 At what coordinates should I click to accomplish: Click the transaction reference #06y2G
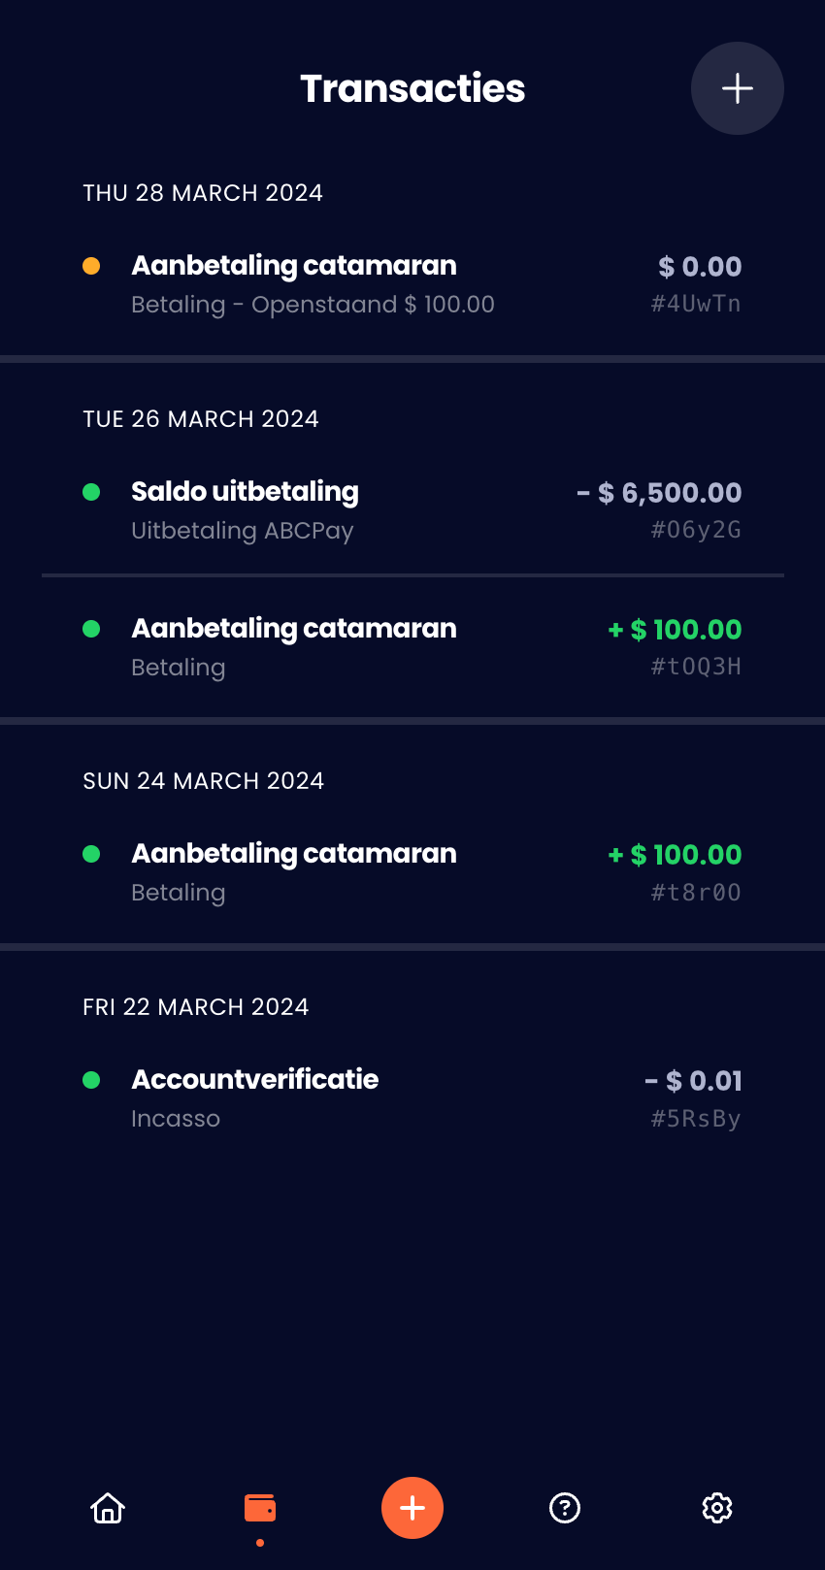click(696, 530)
